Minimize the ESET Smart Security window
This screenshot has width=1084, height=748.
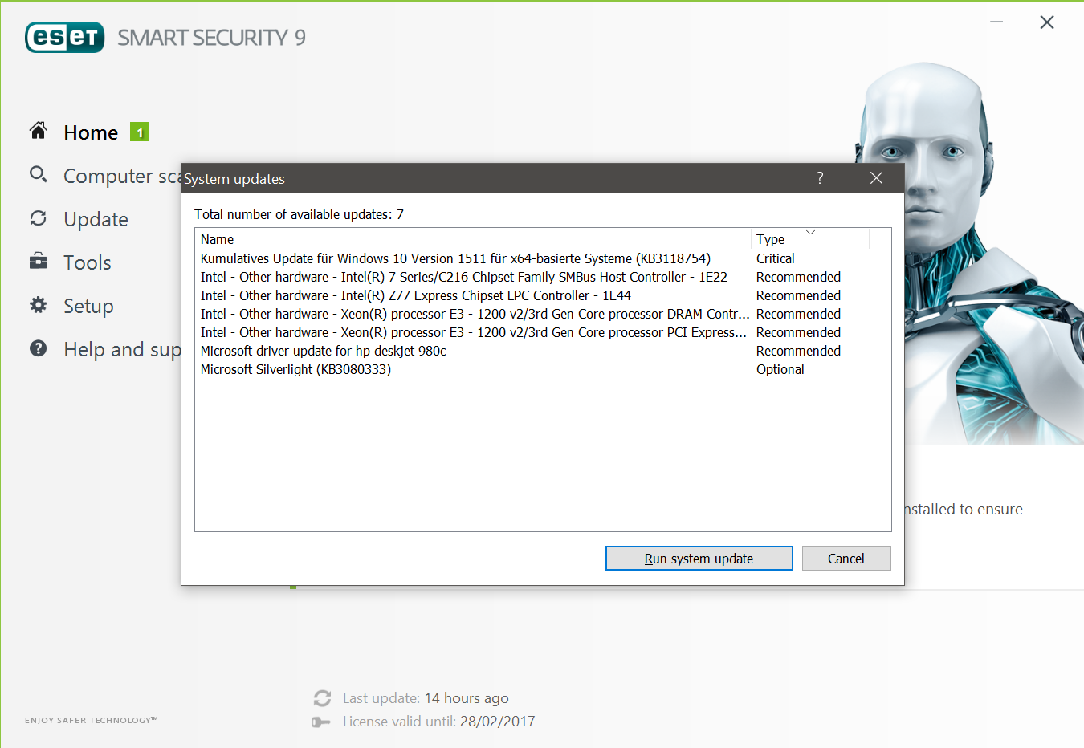pyautogui.click(x=996, y=22)
